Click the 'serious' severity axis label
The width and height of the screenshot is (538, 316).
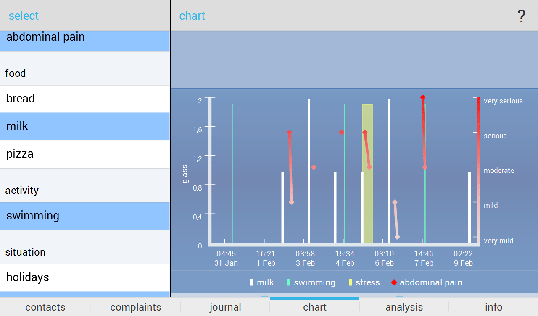pyautogui.click(x=495, y=136)
